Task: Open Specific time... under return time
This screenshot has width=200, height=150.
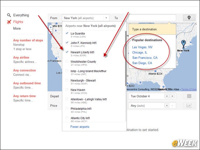Action: 23,101
